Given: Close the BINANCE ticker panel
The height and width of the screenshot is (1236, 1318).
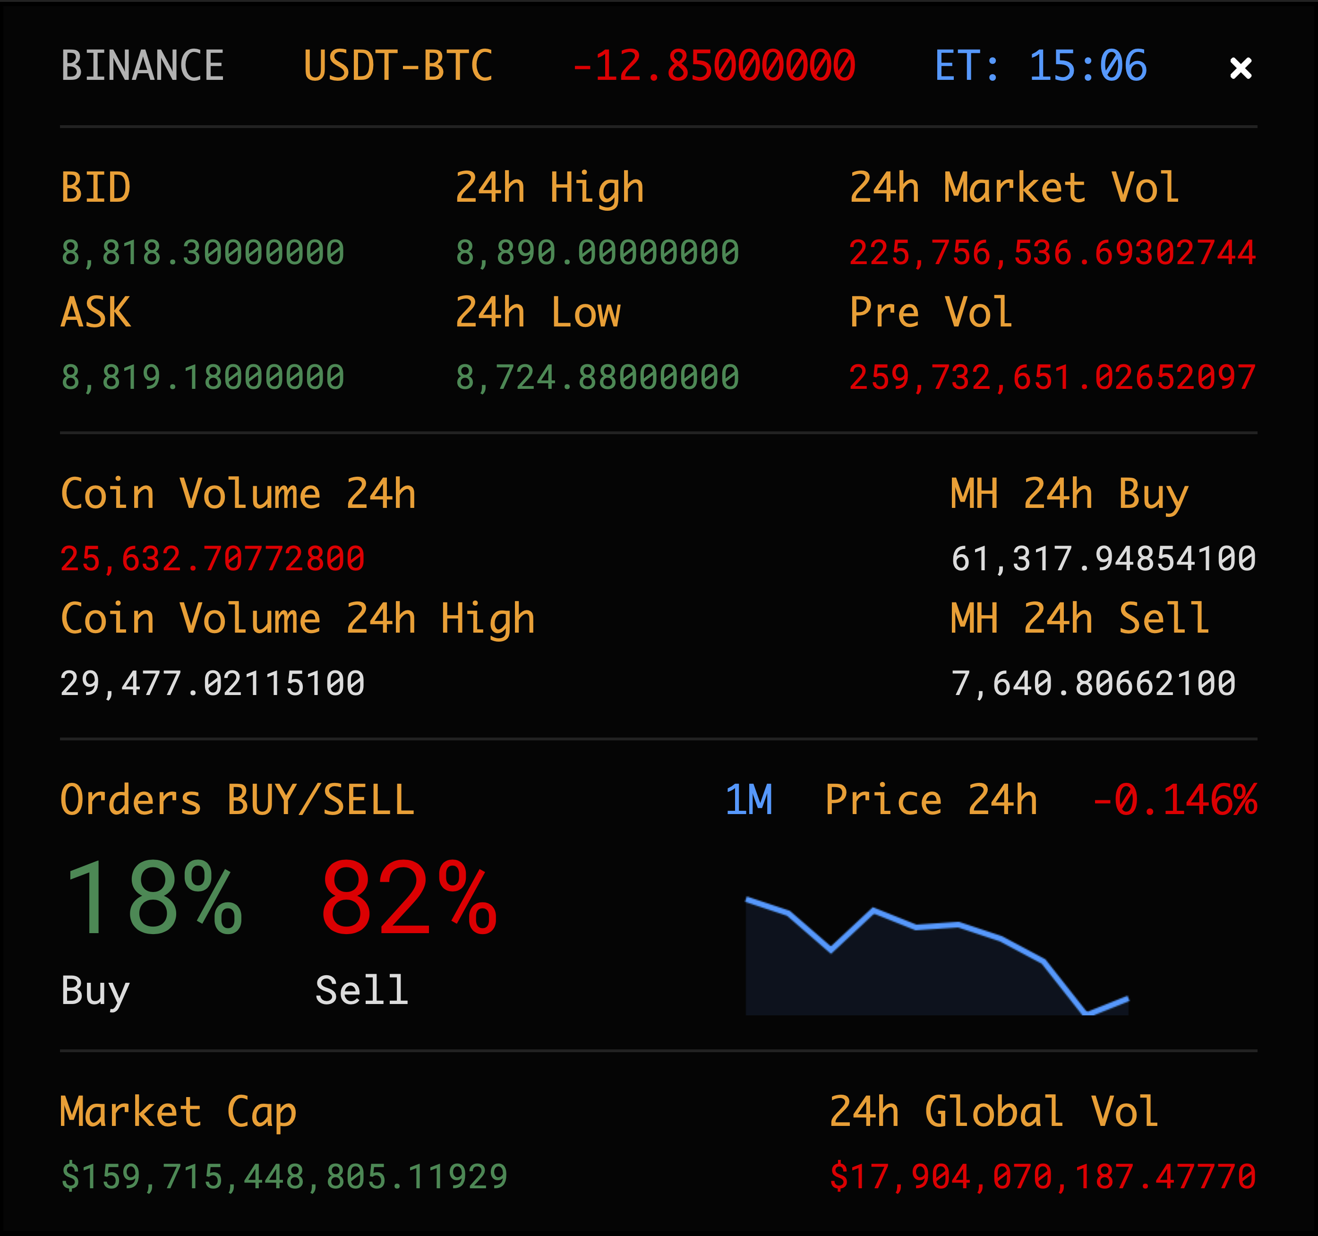Looking at the screenshot, I should 1241,68.
